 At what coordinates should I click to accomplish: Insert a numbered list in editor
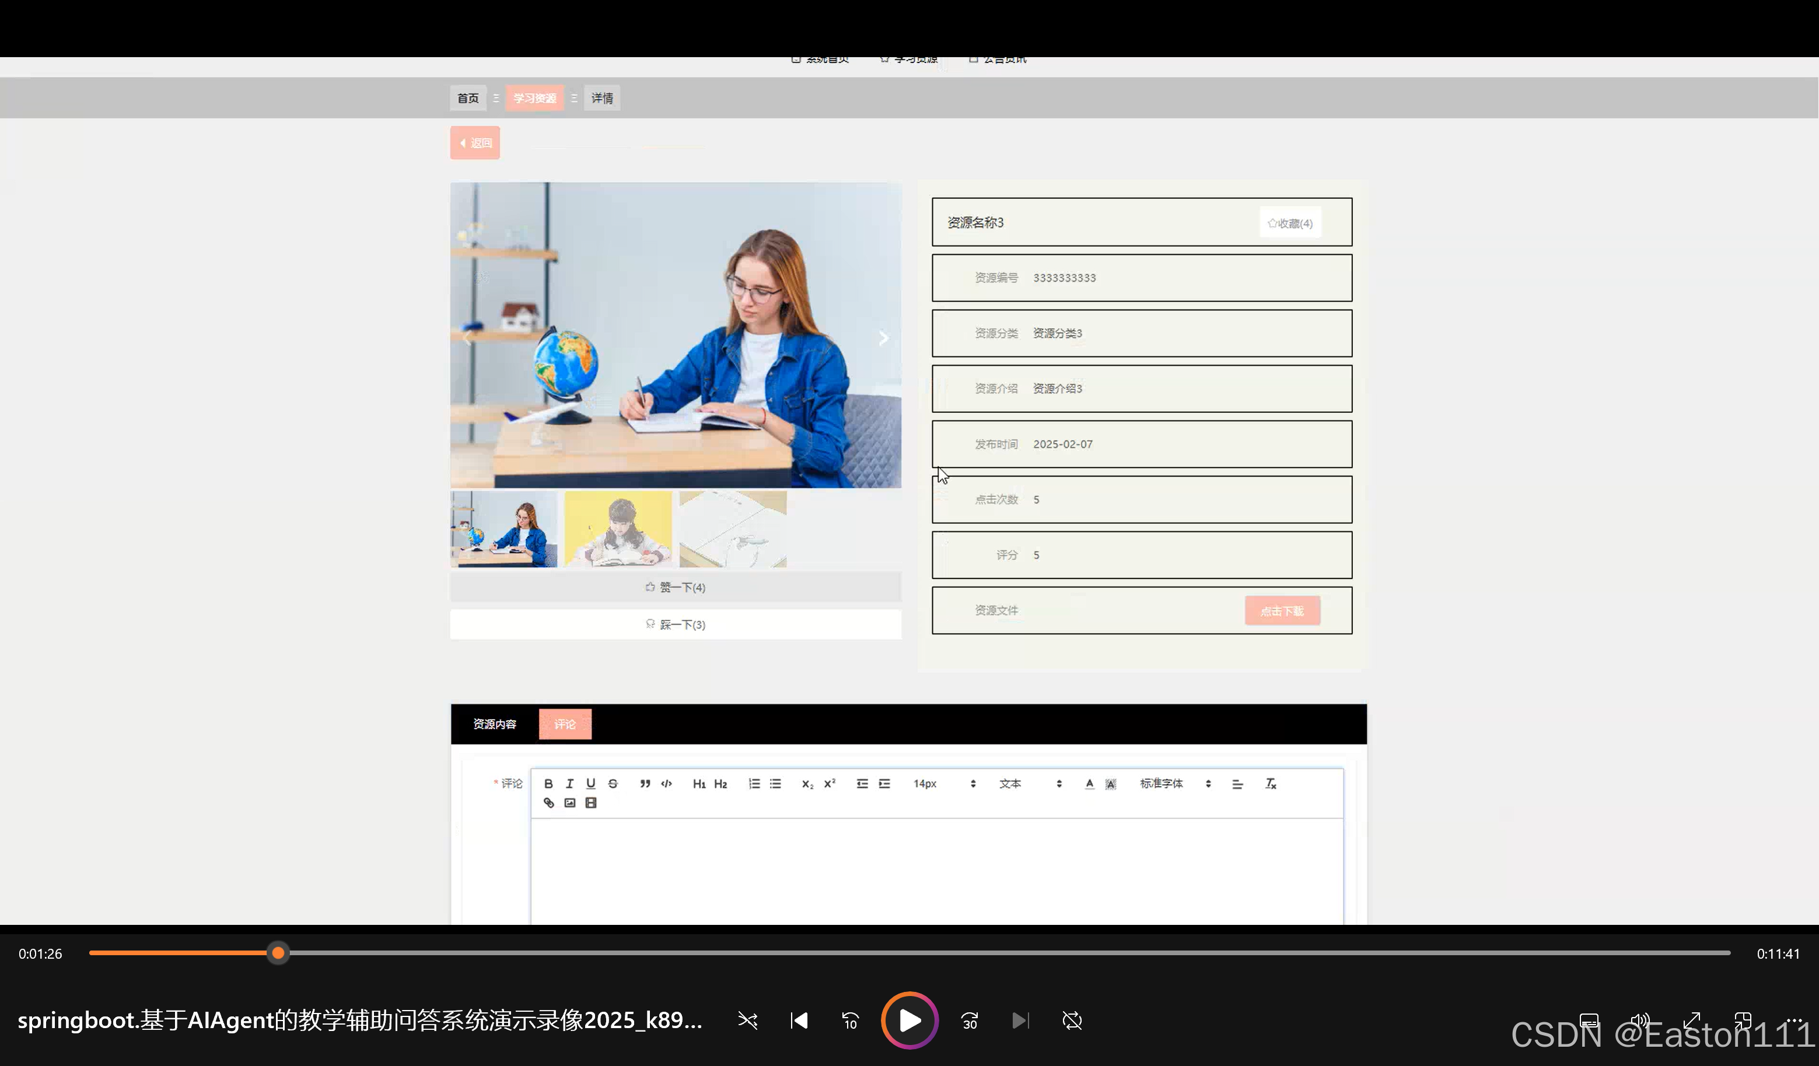click(754, 783)
